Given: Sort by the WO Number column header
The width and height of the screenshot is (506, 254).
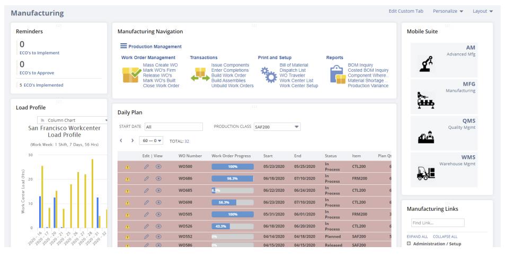Looking at the screenshot, I should tap(190, 156).
